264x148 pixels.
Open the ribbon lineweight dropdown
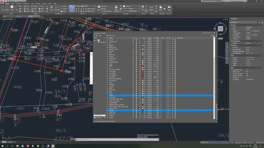coord(131,9)
